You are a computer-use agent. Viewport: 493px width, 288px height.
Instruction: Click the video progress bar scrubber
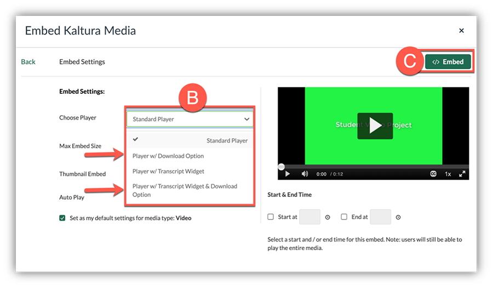[x=282, y=166]
